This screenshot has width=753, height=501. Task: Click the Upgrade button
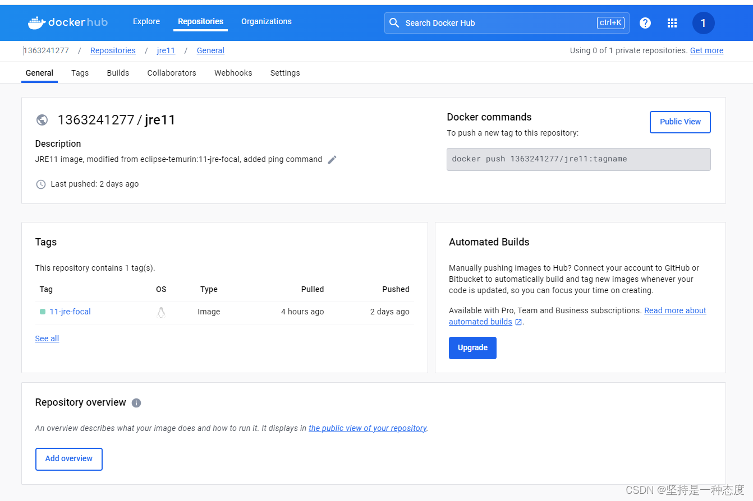[x=472, y=348]
